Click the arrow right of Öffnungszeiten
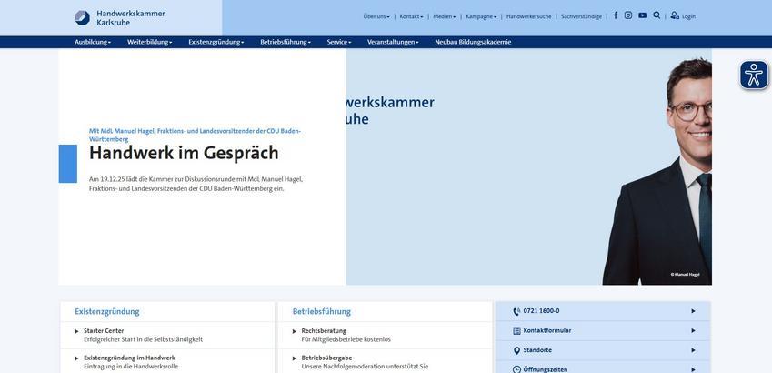This screenshot has height=373, width=772. click(x=693, y=369)
